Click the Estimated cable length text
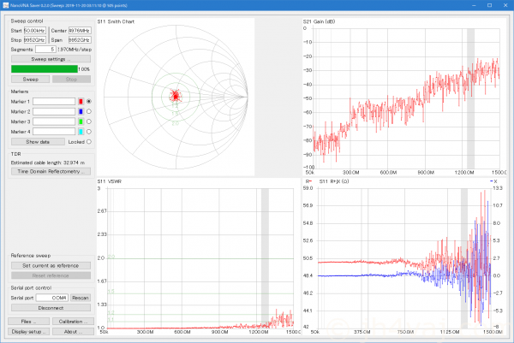Viewport: 514px width, 343px height. 48,163
